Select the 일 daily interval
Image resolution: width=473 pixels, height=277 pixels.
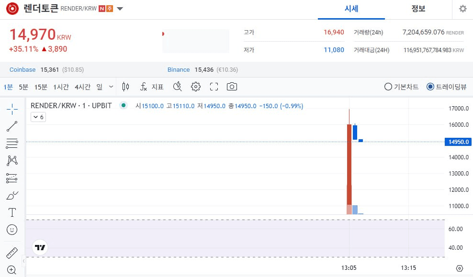100,87
